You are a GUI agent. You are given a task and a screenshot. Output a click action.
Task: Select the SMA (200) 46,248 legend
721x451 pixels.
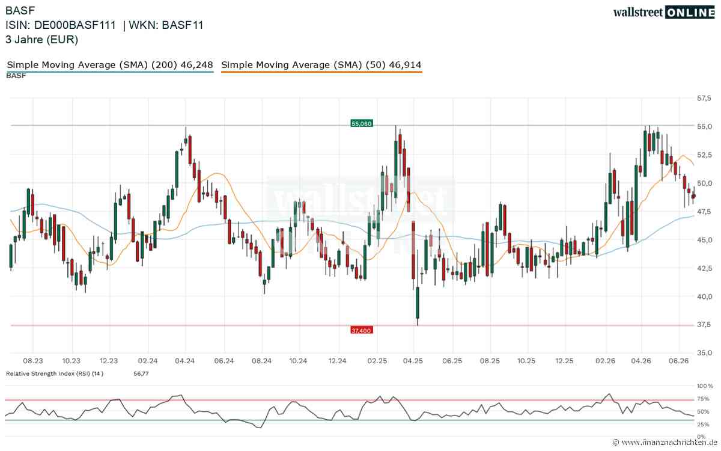[110, 65]
